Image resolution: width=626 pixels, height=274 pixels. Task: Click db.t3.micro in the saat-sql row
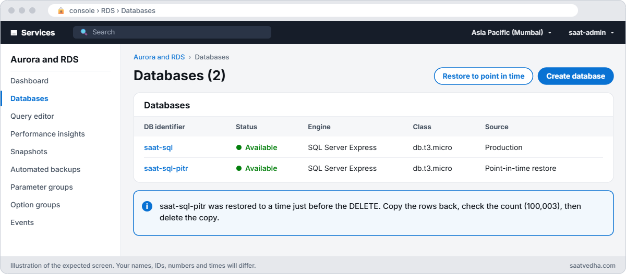tap(432, 147)
